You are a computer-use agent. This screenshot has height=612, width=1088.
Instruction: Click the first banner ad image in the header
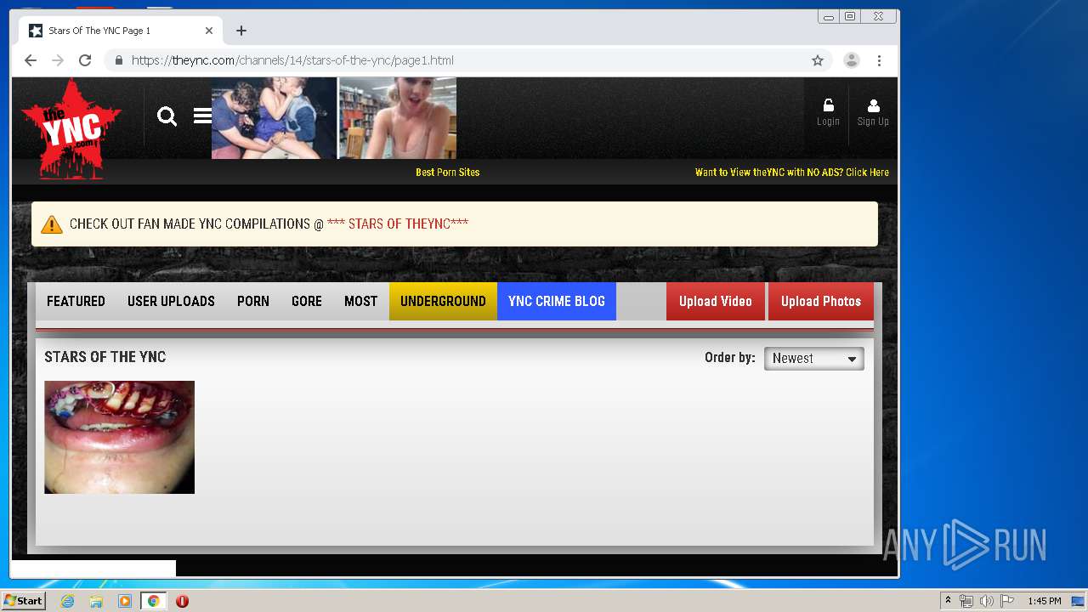pyautogui.click(x=274, y=118)
